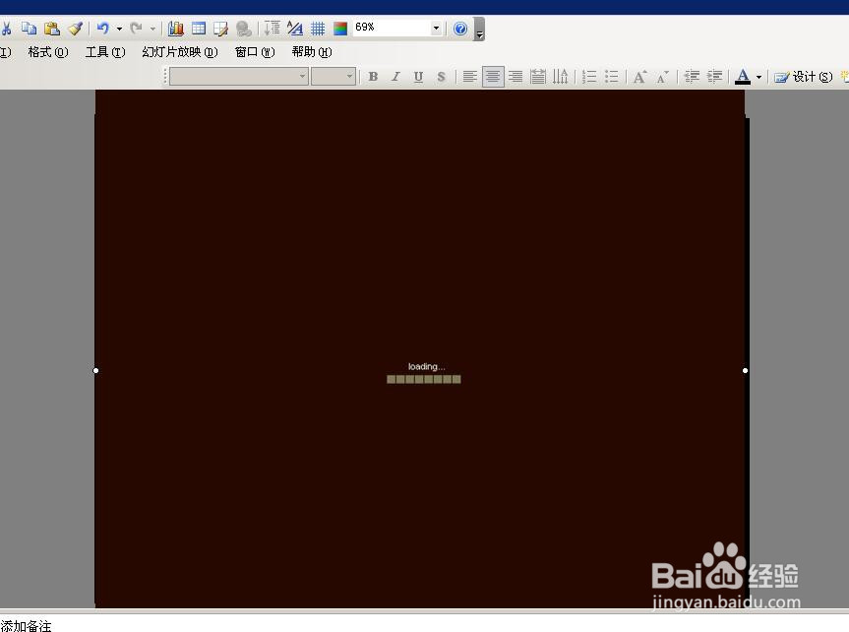Toggle the Show/Hide Grid icon
This screenshot has height=632, width=849.
(x=318, y=29)
